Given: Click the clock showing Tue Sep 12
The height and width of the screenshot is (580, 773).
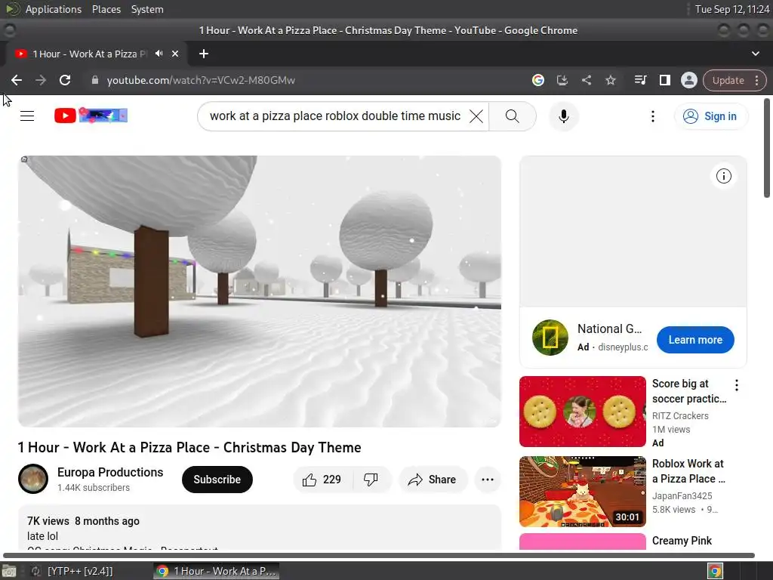Looking at the screenshot, I should click(731, 9).
